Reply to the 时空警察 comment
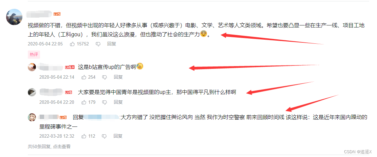The height and width of the screenshot is (157, 377). pos(118,136)
